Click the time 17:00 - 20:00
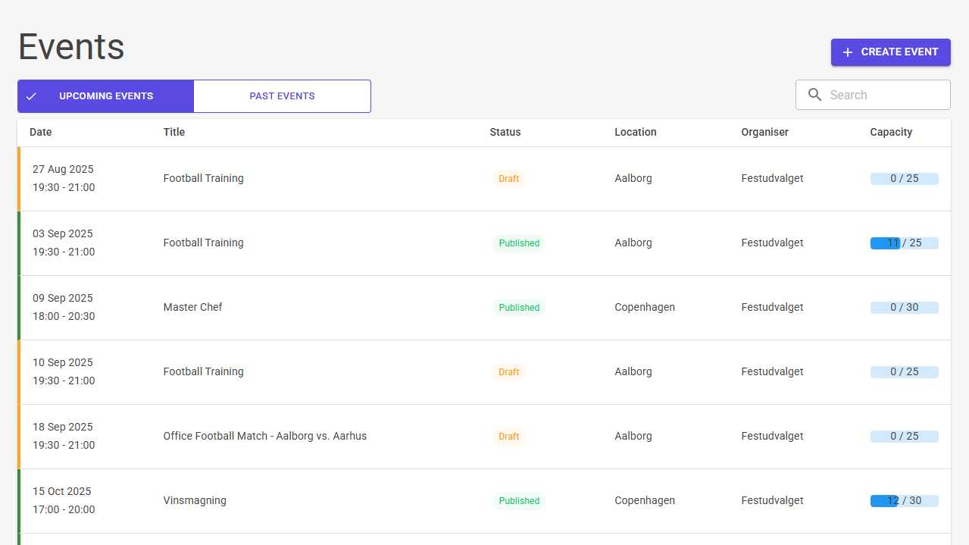The width and height of the screenshot is (969, 545). pos(64,510)
